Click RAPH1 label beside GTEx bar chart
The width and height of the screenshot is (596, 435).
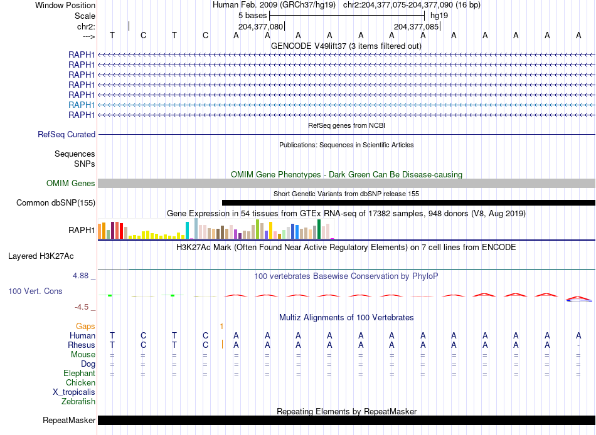tap(82, 230)
